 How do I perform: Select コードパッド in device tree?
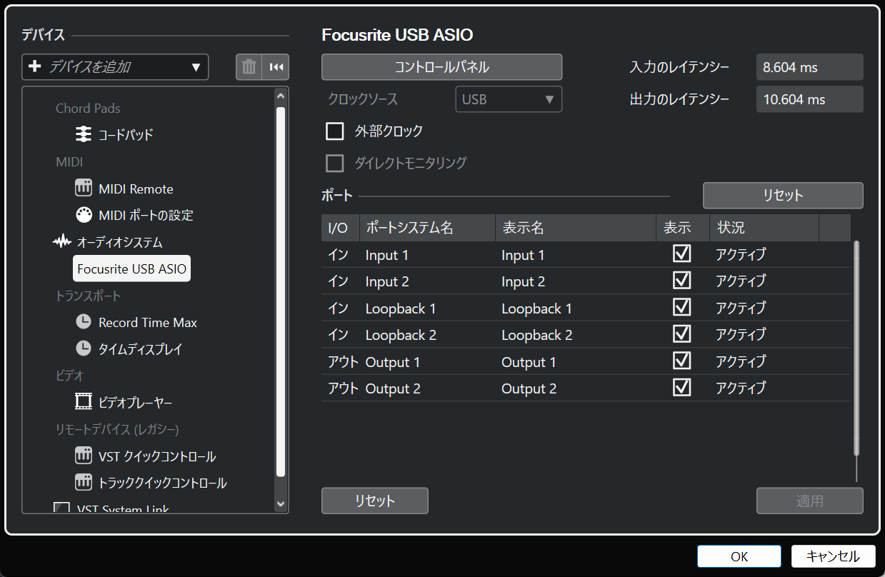coord(126,134)
